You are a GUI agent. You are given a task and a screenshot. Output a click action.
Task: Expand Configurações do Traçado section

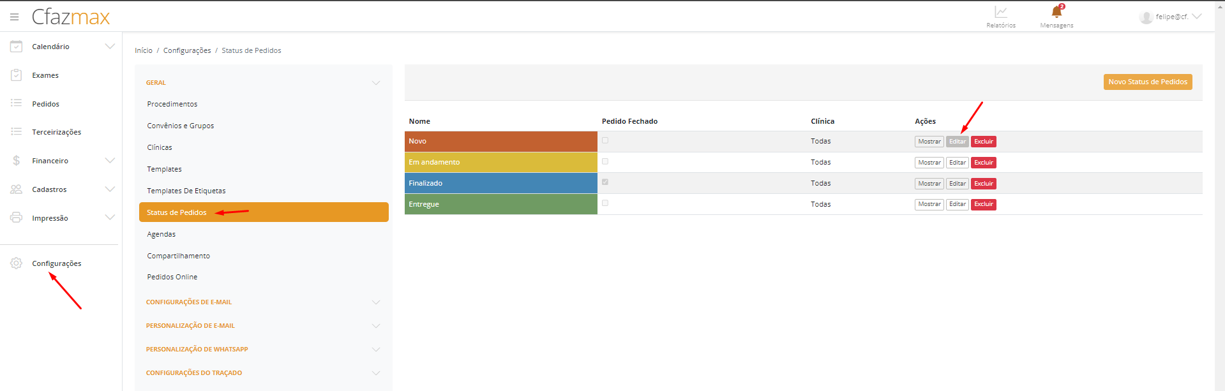[263, 373]
